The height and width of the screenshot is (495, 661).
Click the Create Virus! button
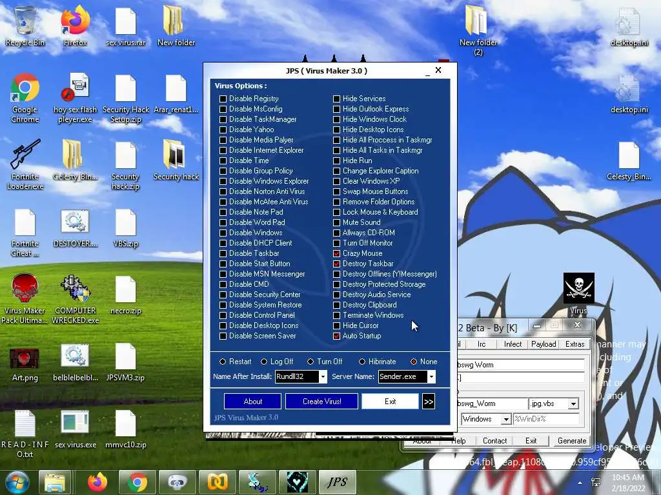pos(321,402)
